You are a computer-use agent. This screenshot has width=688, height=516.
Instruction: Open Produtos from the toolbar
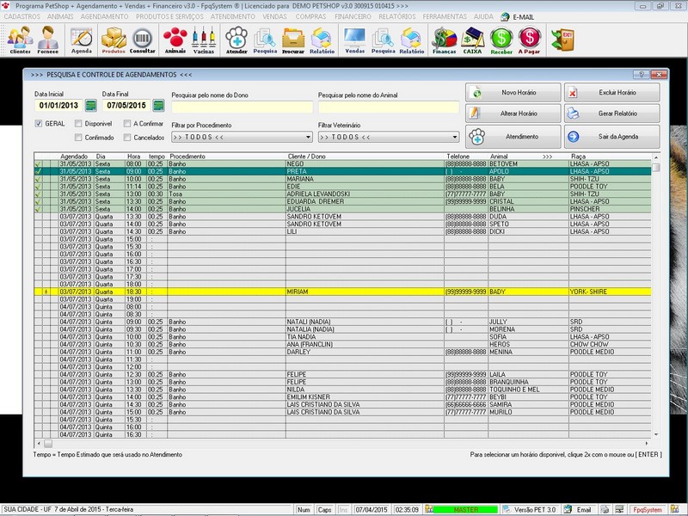[x=114, y=39]
